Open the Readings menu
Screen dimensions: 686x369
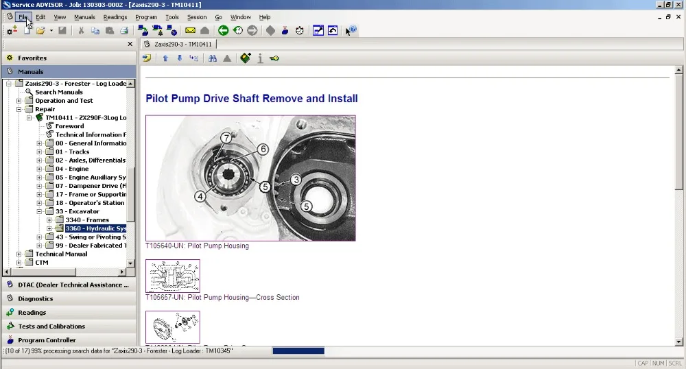click(x=115, y=17)
